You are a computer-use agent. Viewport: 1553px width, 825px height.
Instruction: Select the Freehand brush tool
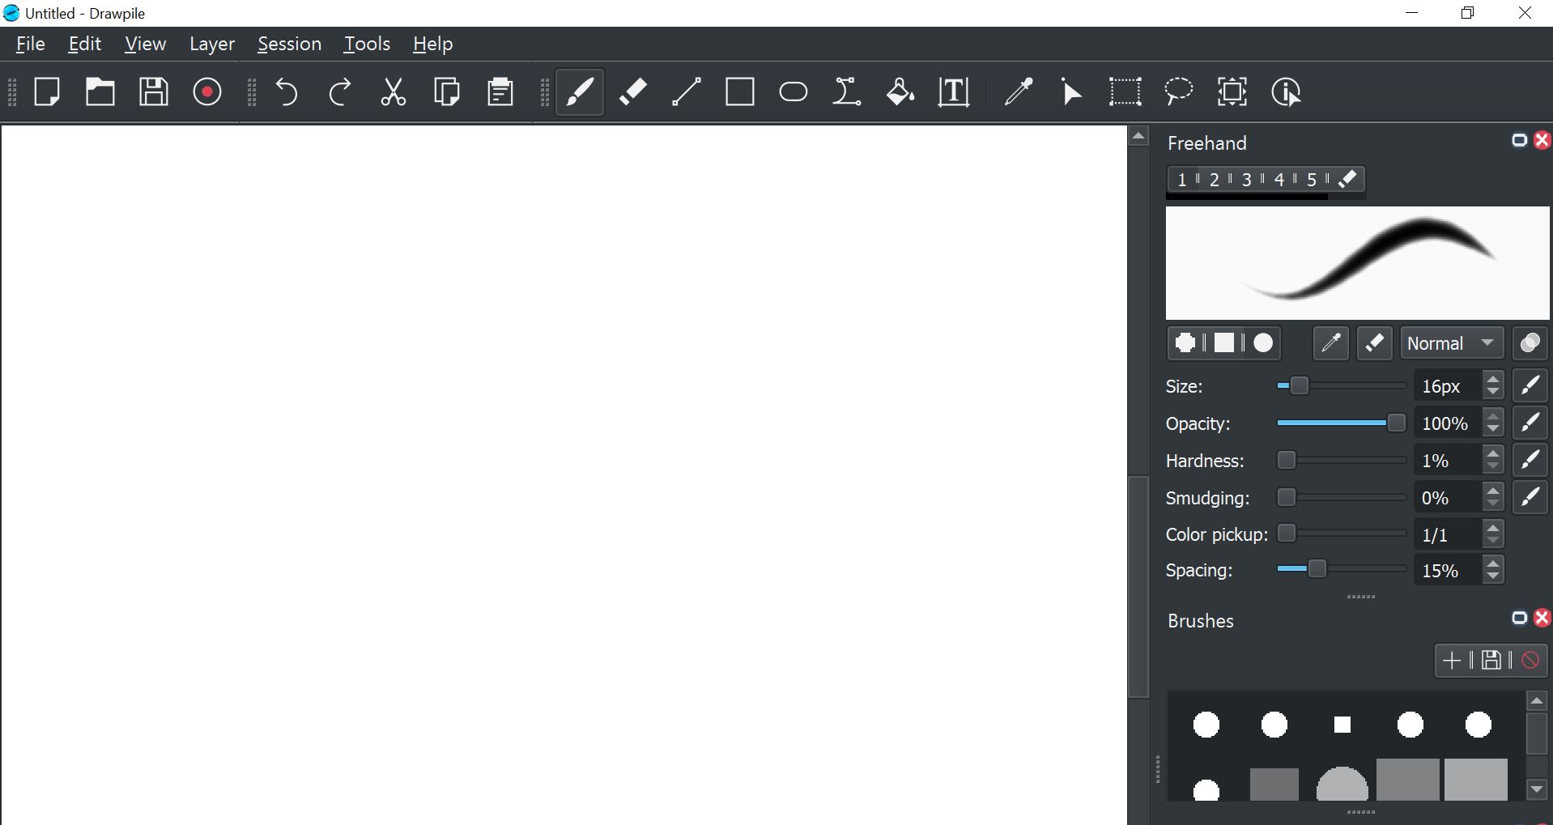tap(580, 92)
